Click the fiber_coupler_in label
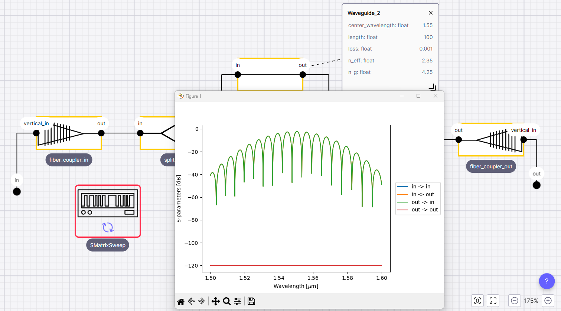The image size is (561, 311). (69, 160)
